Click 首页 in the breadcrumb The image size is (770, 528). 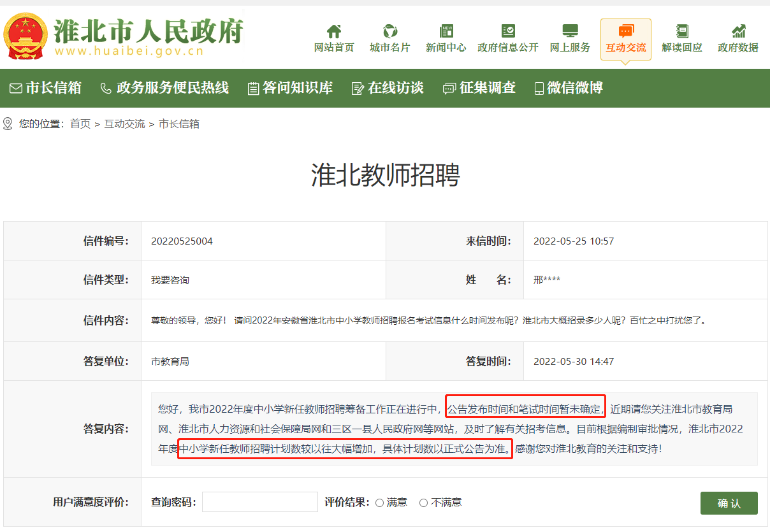click(80, 124)
